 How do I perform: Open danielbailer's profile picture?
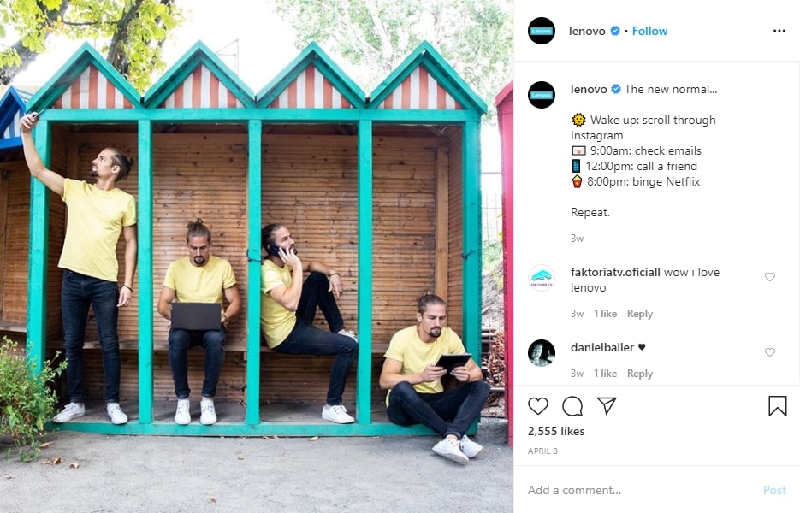pos(542,353)
